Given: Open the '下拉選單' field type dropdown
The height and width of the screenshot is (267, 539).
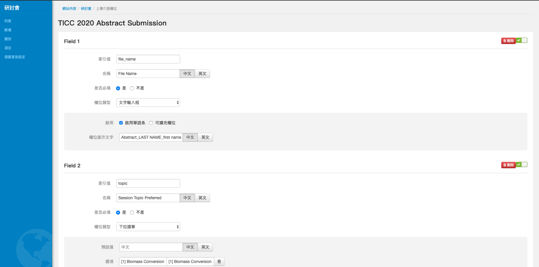Looking at the screenshot, I should [148, 227].
